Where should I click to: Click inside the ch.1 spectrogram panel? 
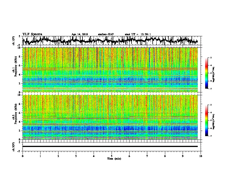click(x=110, y=70)
